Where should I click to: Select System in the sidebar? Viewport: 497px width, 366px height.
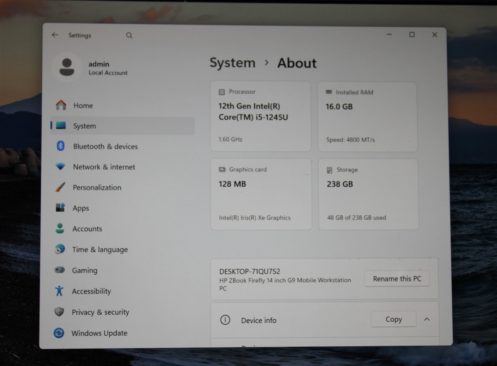click(122, 126)
